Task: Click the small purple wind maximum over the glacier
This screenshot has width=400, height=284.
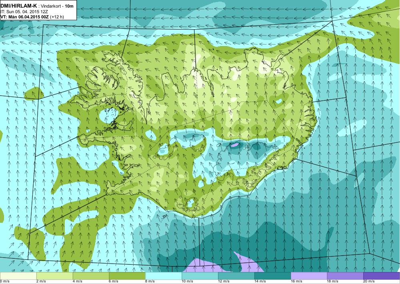Action: 235,145
